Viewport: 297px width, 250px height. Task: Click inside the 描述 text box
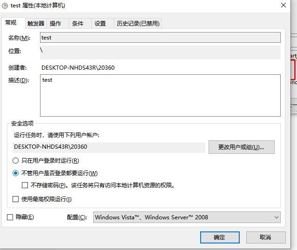[x=160, y=96]
